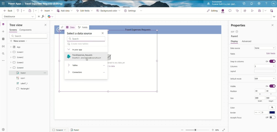Open the Data icon in left rail
This screenshot has height=132, width=277.
(3, 39)
